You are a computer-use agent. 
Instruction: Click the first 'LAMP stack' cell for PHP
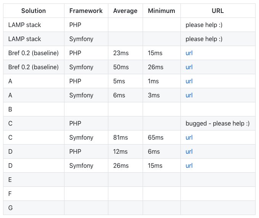coord(24,25)
